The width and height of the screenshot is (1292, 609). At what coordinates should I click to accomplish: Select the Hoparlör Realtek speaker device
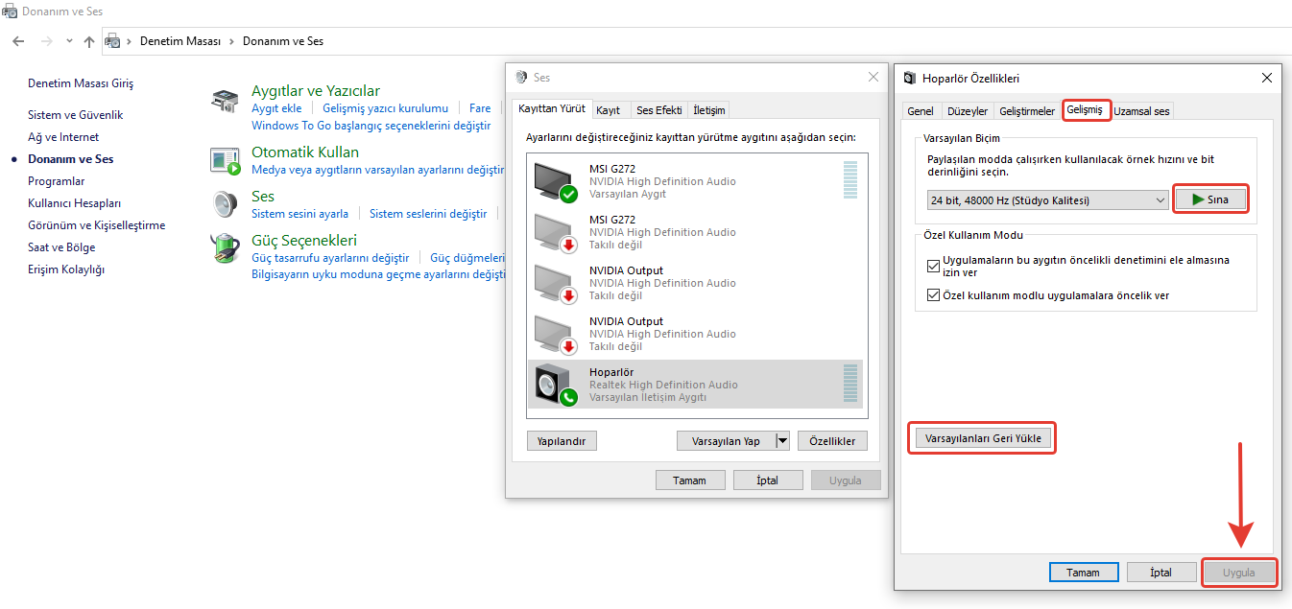tap(696, 385)
